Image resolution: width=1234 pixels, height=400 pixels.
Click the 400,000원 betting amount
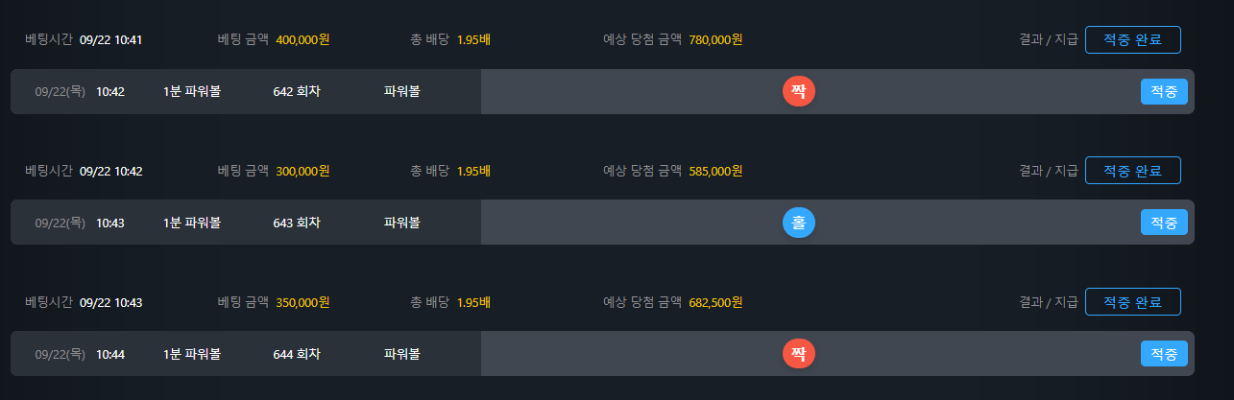pos(302,40)
